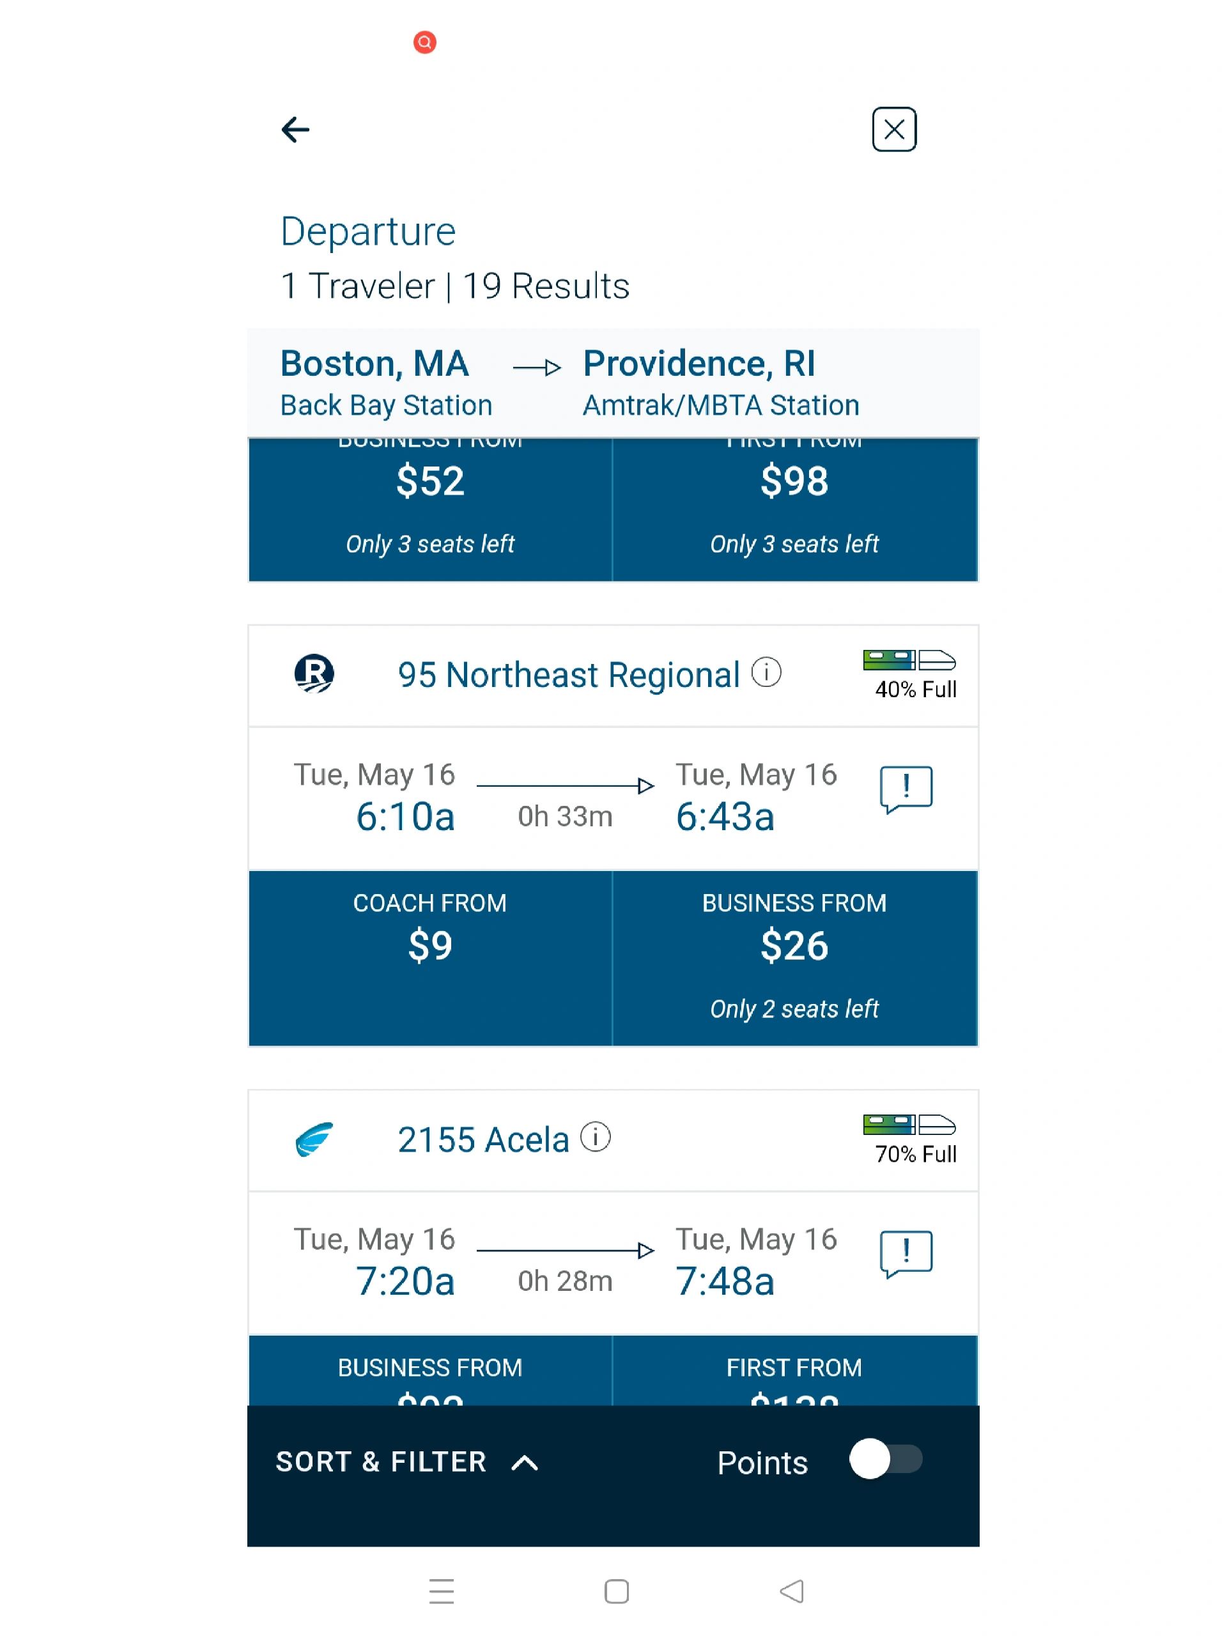
Task: Tap the Northeast Regional logo icon
Action: (314, 673)
